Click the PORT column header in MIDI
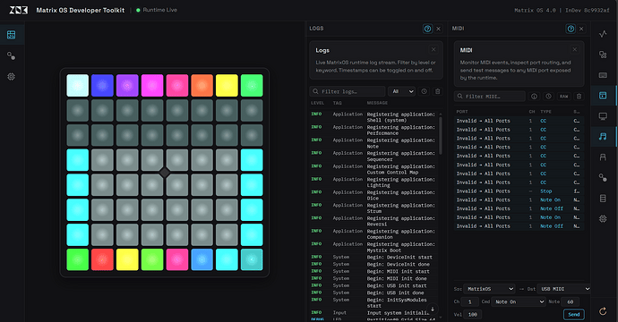 [461, 112]
